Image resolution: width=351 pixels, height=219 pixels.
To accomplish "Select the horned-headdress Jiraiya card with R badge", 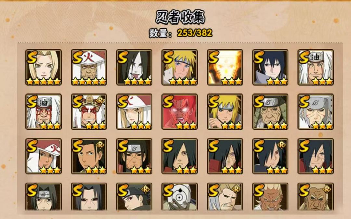I will coord(89,112).
